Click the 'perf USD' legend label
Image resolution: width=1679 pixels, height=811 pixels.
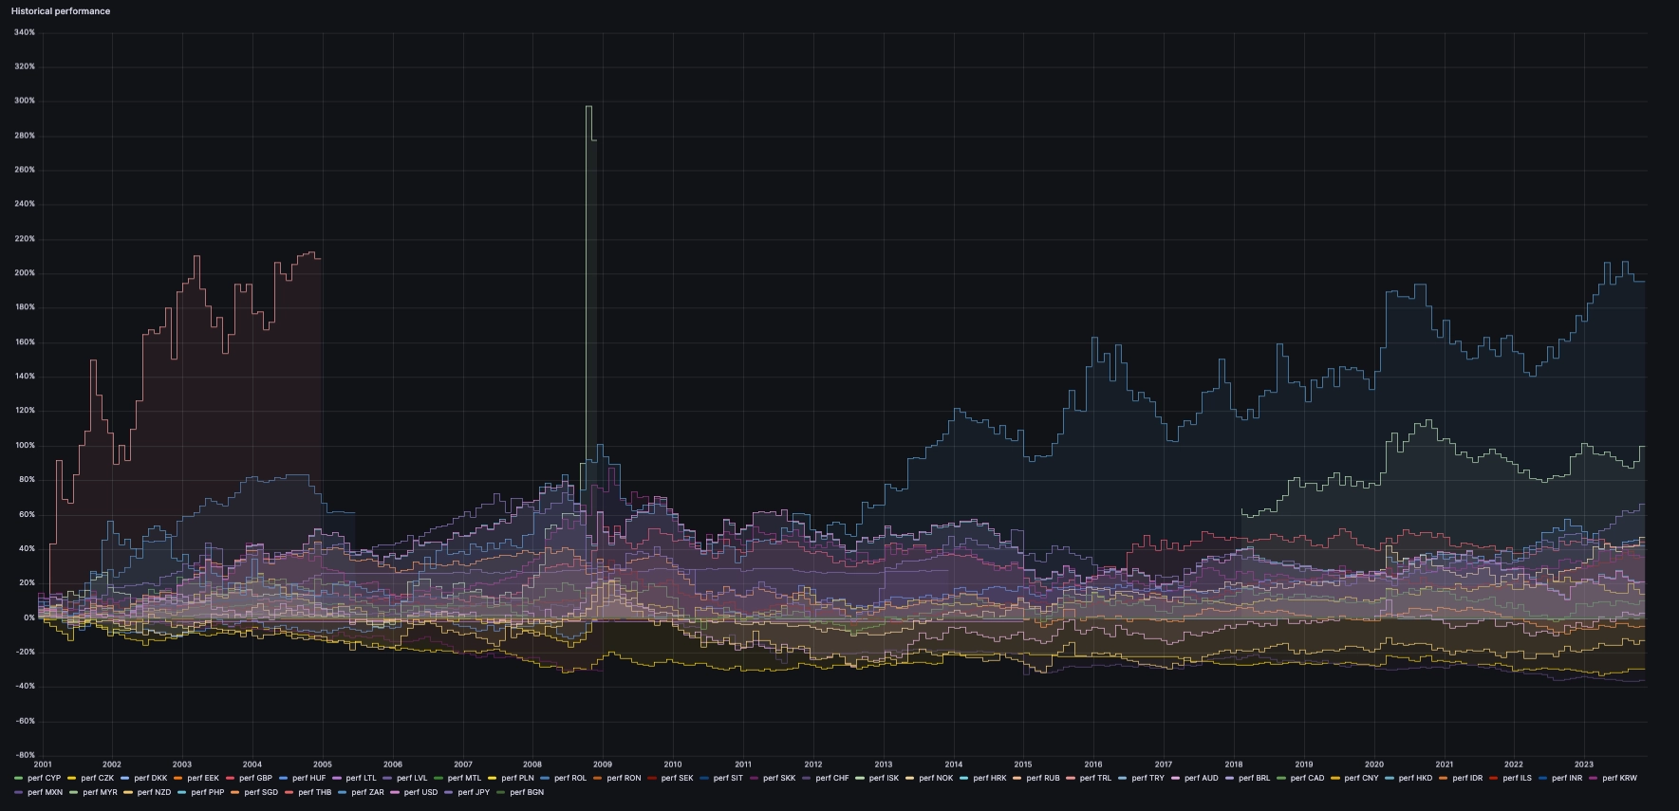(x=420, y=792)
